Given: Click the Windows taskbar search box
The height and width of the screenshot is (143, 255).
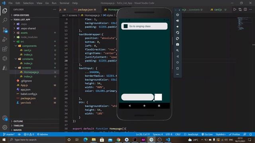Looking at the screenshot, I should click(37, 140).
